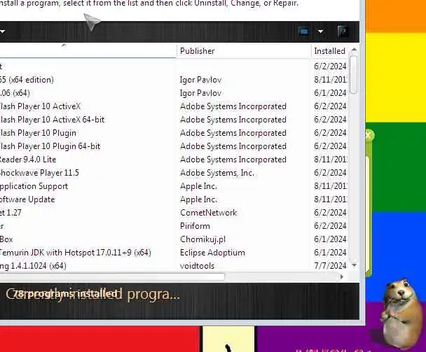Click the voidtools publisher cell
Viewport: 426px width, 352px height.
coord(197,266)
